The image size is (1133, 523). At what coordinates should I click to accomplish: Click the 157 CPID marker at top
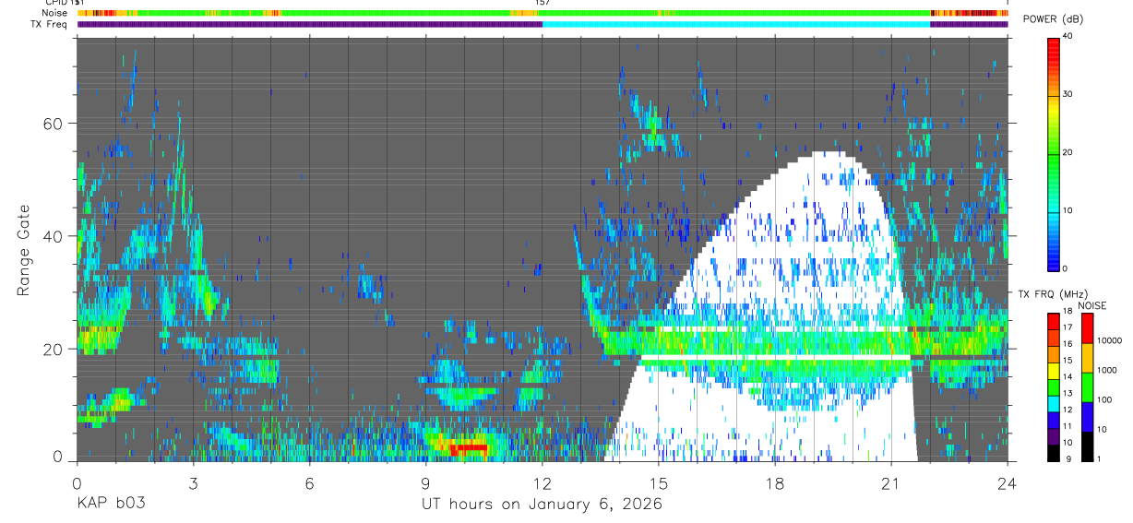tap(543, 3)
